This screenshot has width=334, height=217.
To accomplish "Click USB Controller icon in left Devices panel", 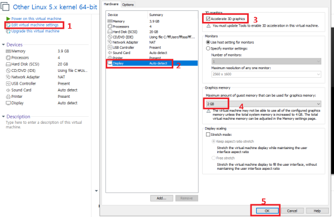I will 8,83.
